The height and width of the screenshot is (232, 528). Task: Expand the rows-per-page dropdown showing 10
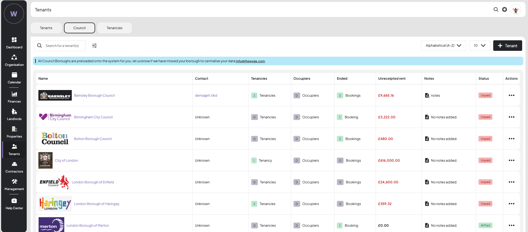click(480, 46)
